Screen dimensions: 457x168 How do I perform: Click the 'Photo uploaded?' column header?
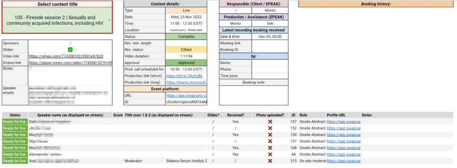[x=270, y=115]
